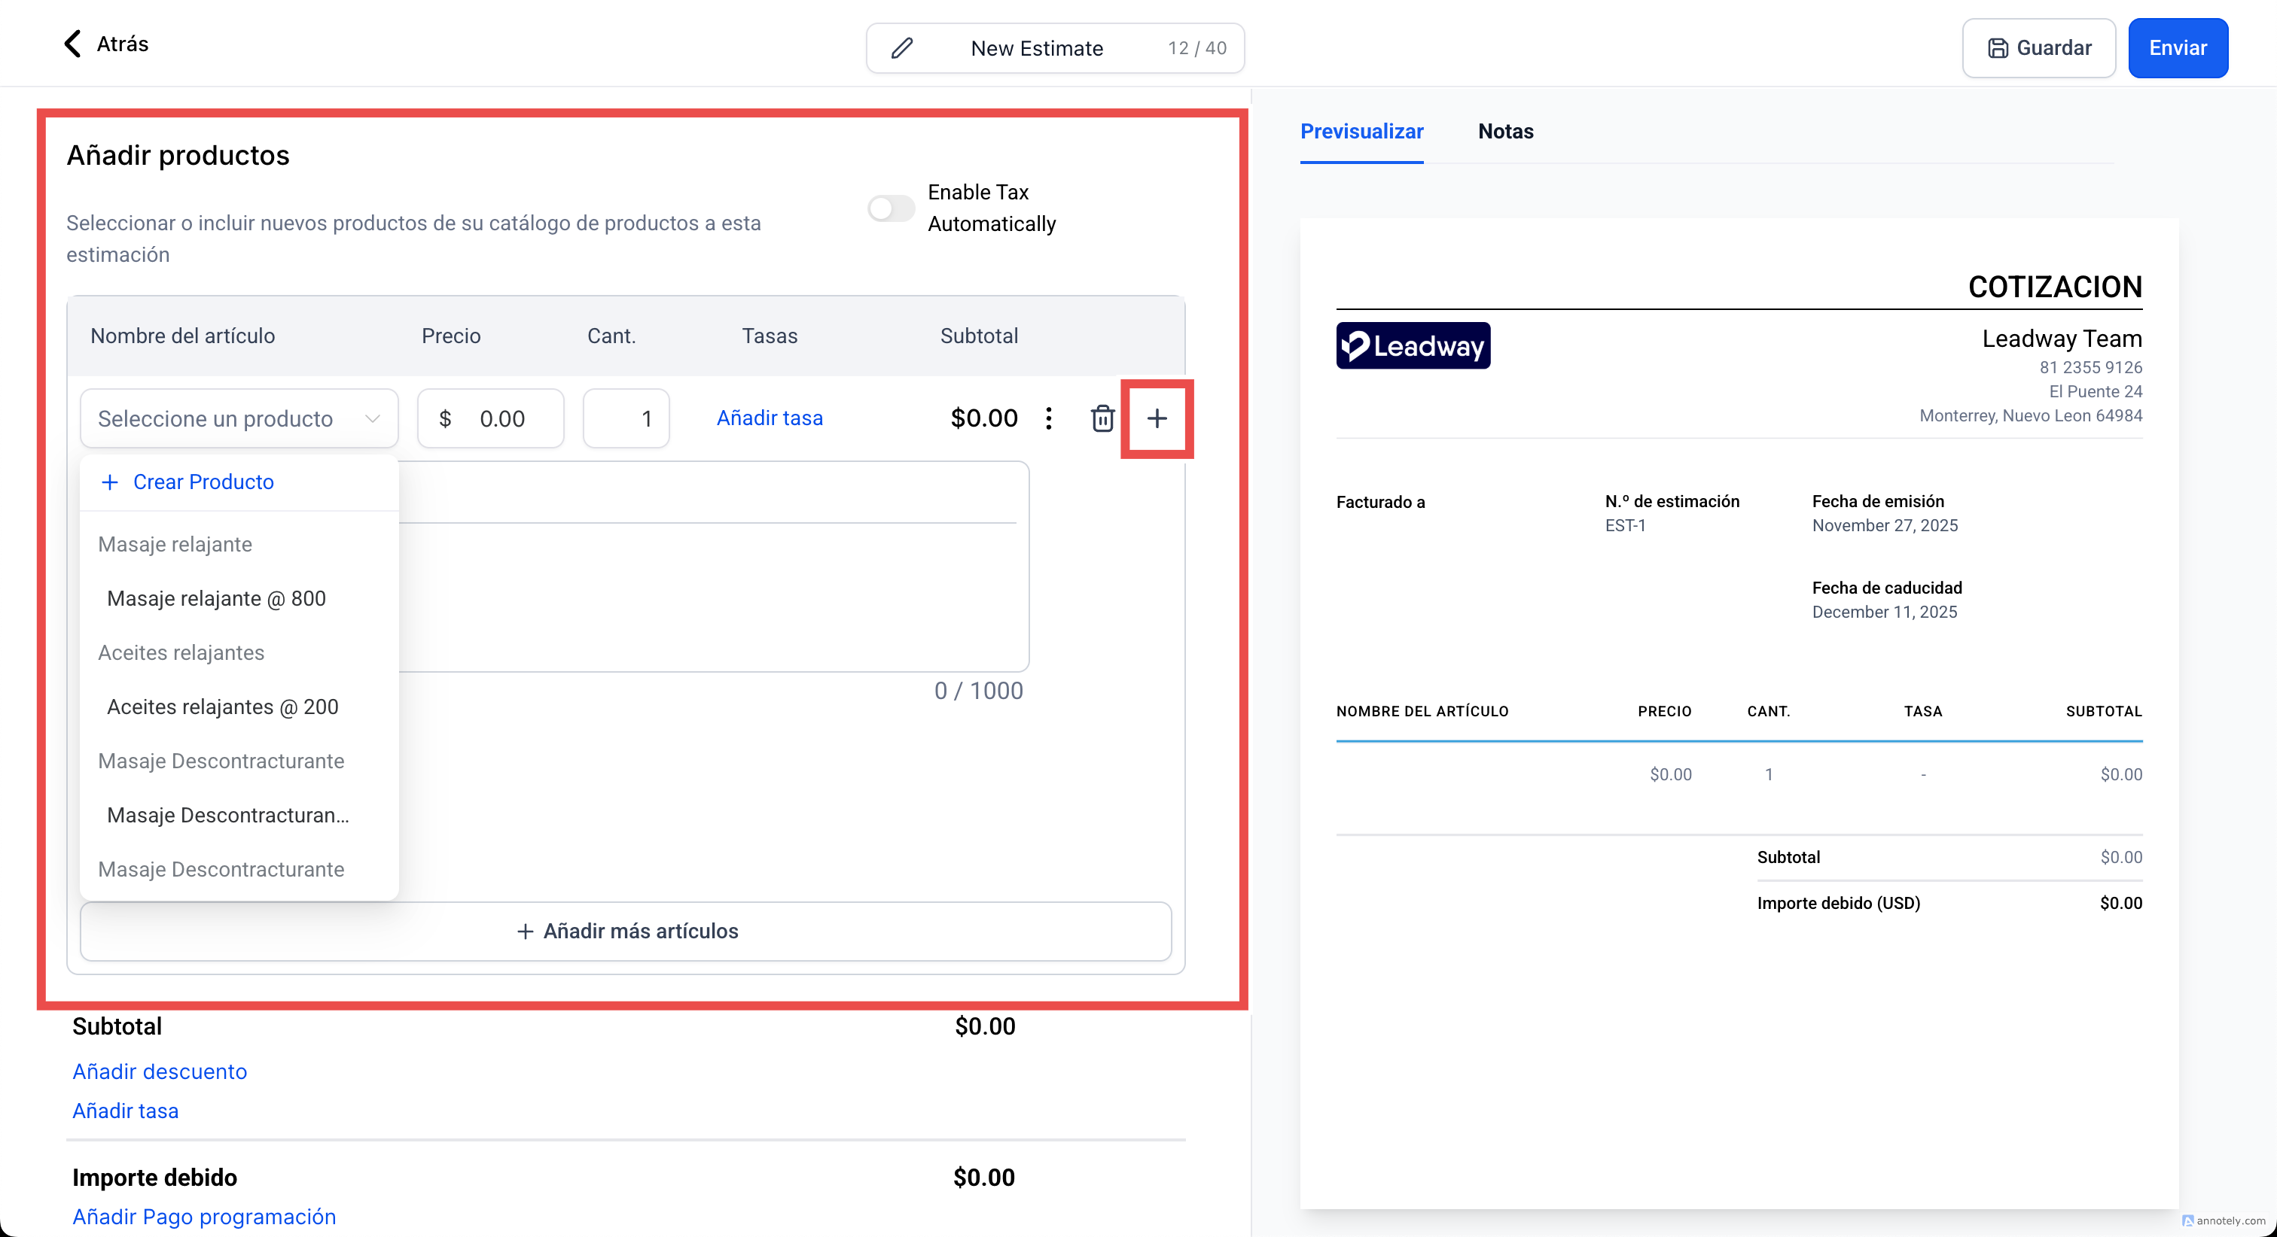Click the plus icon beside the trash

point(1156,419)
